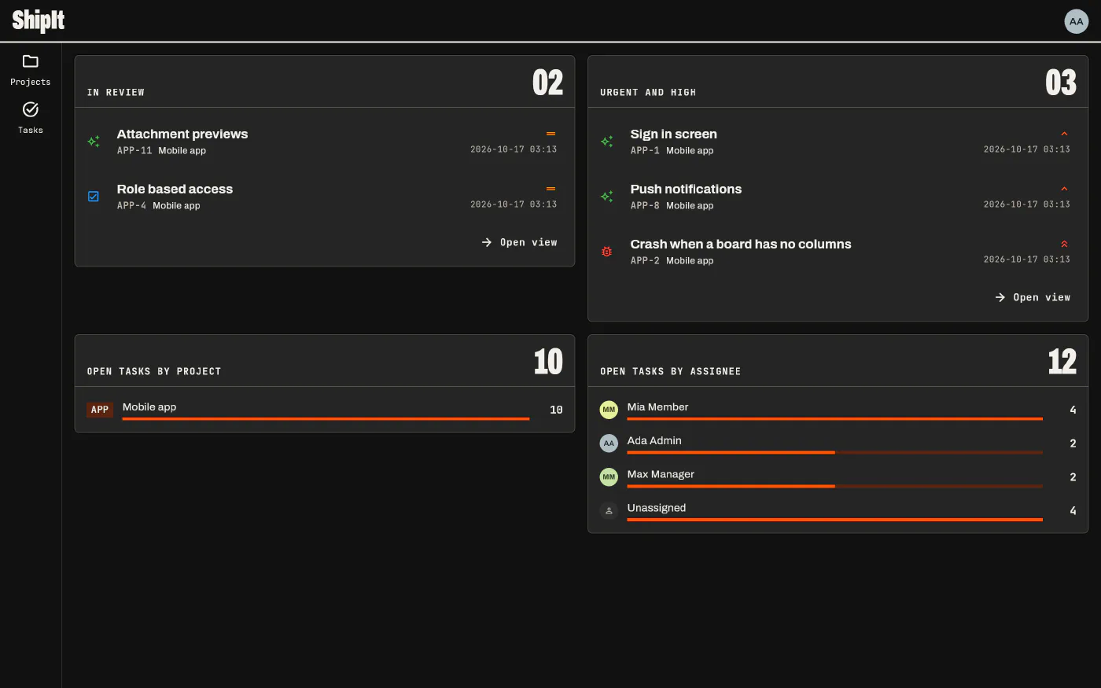Open the AA user avatar menu

pos(1076,21)
